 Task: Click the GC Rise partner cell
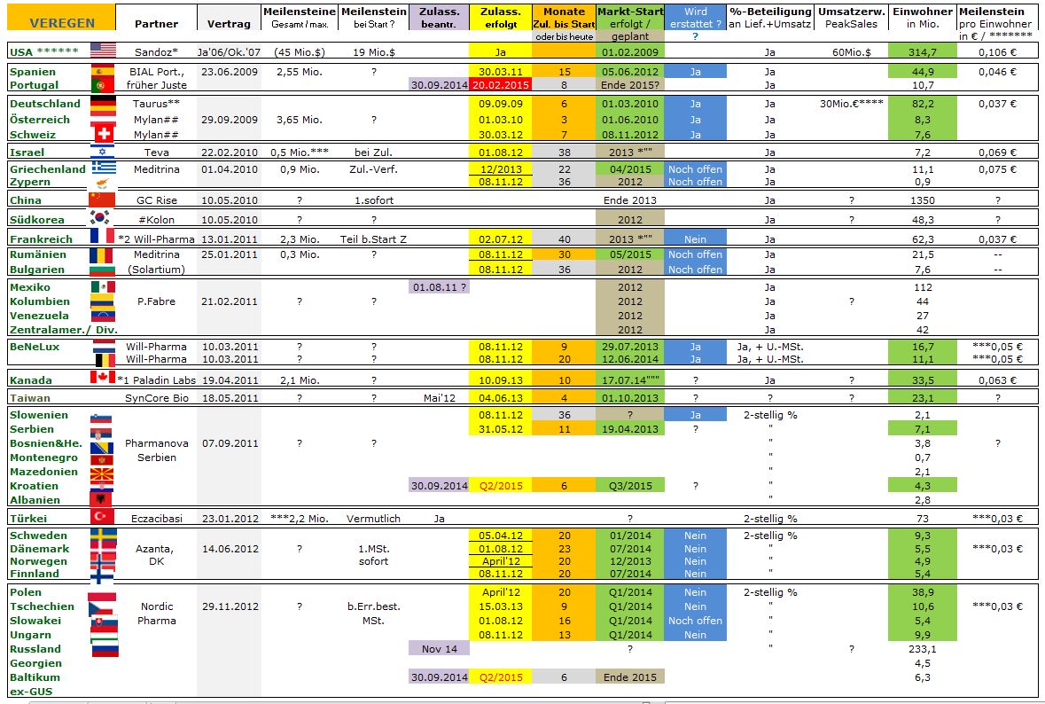[x=156, y=200]
